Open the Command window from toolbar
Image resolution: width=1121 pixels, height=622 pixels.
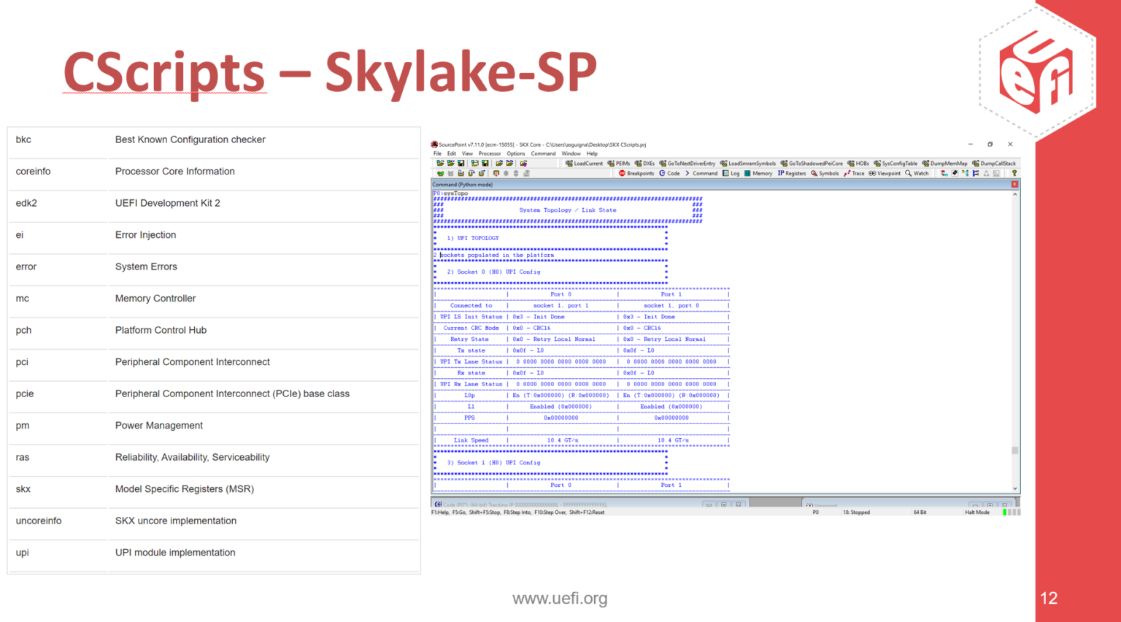pos(701,173)
